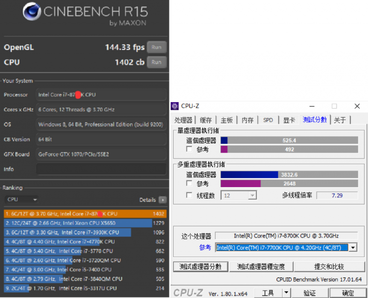368x298 pixels.
Task: Click the CB Version 64 Bit field
Action: (x=101, y=139)
